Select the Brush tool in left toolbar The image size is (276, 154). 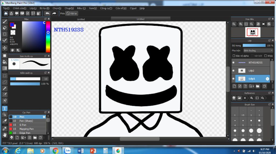click(x=5, y=22)
